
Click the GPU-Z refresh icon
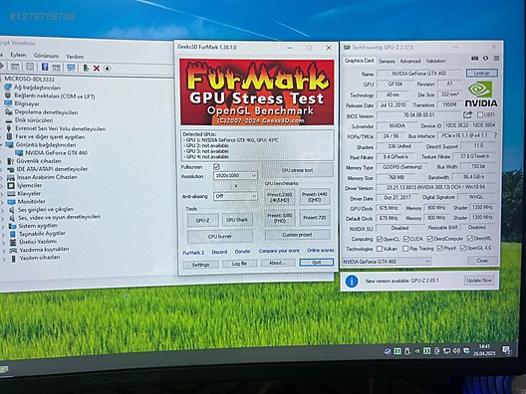point(485,59)
